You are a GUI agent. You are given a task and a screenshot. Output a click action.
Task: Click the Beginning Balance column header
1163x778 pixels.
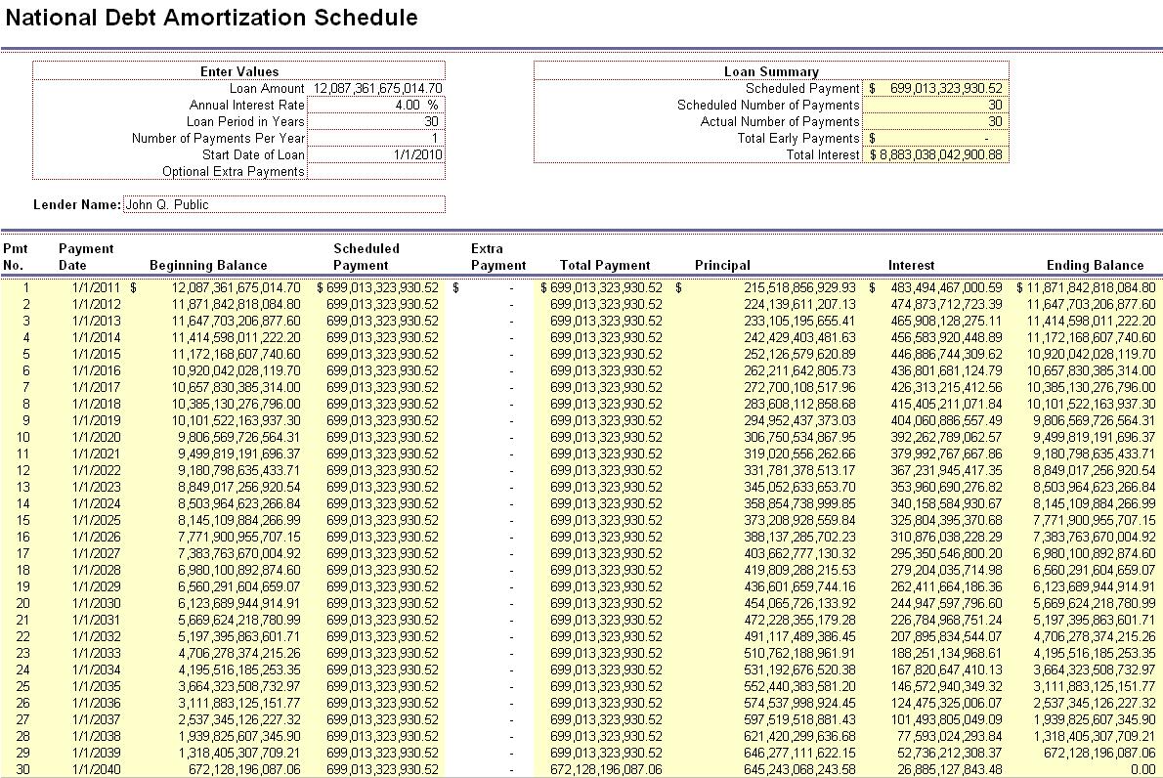pyautogui.click(x=208, y=265)
